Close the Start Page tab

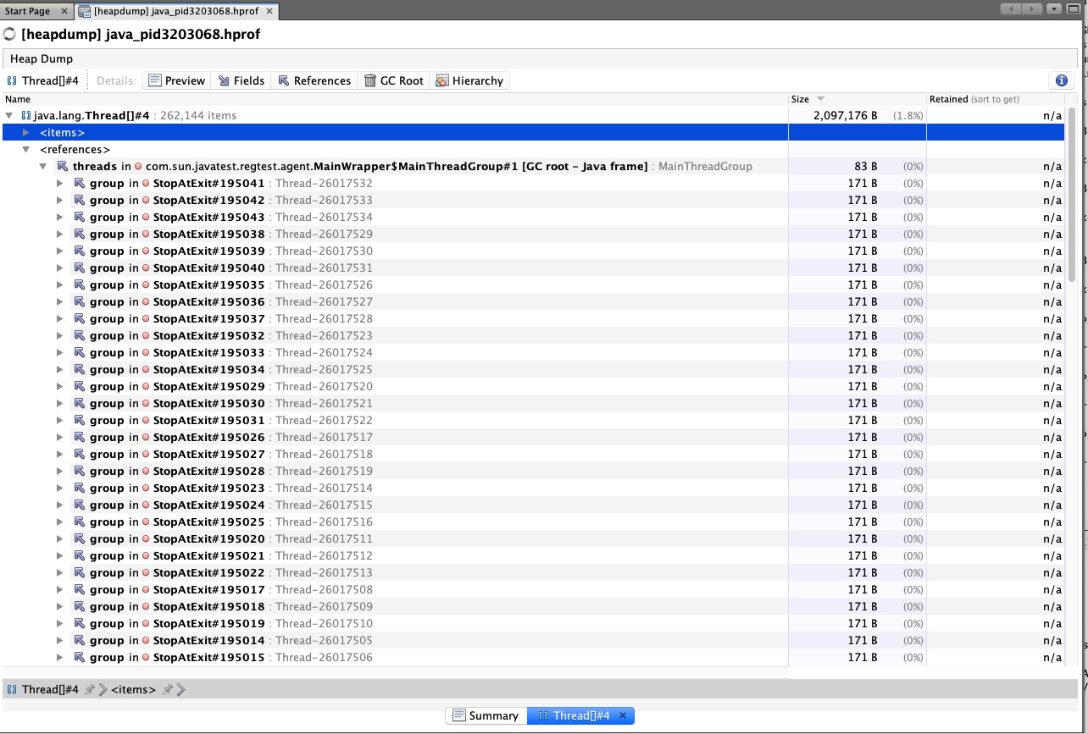tap(65, 11)
